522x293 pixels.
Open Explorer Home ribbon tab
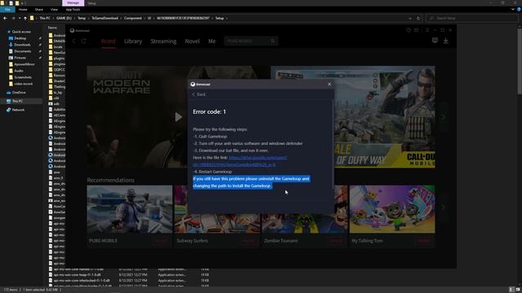coord(23,10)
